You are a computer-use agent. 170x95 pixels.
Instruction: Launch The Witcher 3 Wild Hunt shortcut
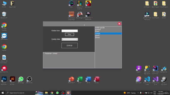[x=88, y=16]
